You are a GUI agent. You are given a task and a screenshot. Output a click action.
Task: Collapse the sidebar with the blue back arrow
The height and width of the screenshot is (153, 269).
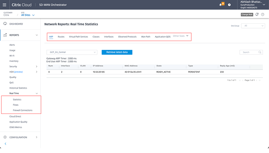(x=5, y=144)
